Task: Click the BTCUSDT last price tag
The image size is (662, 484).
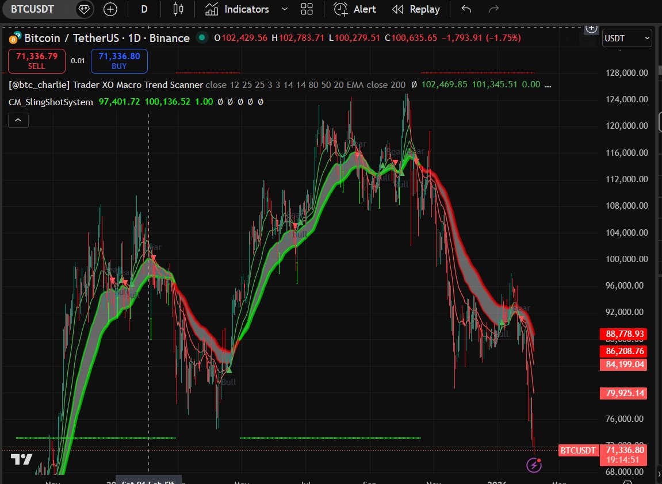Action: coord(578,450)
